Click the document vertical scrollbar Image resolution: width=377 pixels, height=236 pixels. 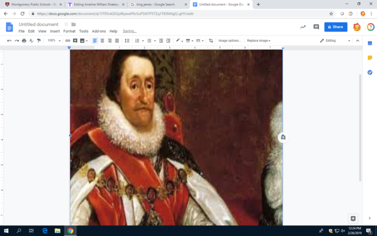click(360, 127)
